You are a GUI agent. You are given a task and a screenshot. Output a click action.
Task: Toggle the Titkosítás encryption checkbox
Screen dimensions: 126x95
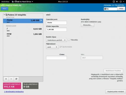point(69,40)
